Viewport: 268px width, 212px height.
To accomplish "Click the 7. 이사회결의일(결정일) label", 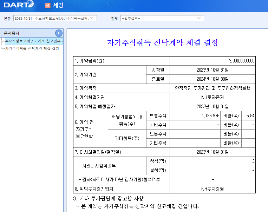I will coord(98,152).
